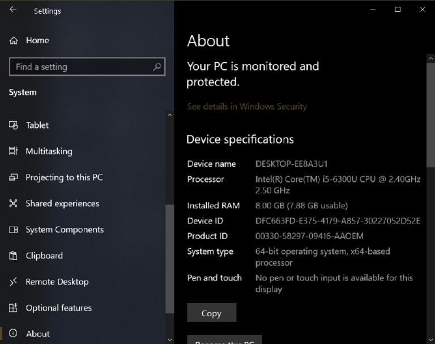Click Product ID 00330-58297-09416-AAOEM
The image size is (435, 344).
[x=309, y=236]
